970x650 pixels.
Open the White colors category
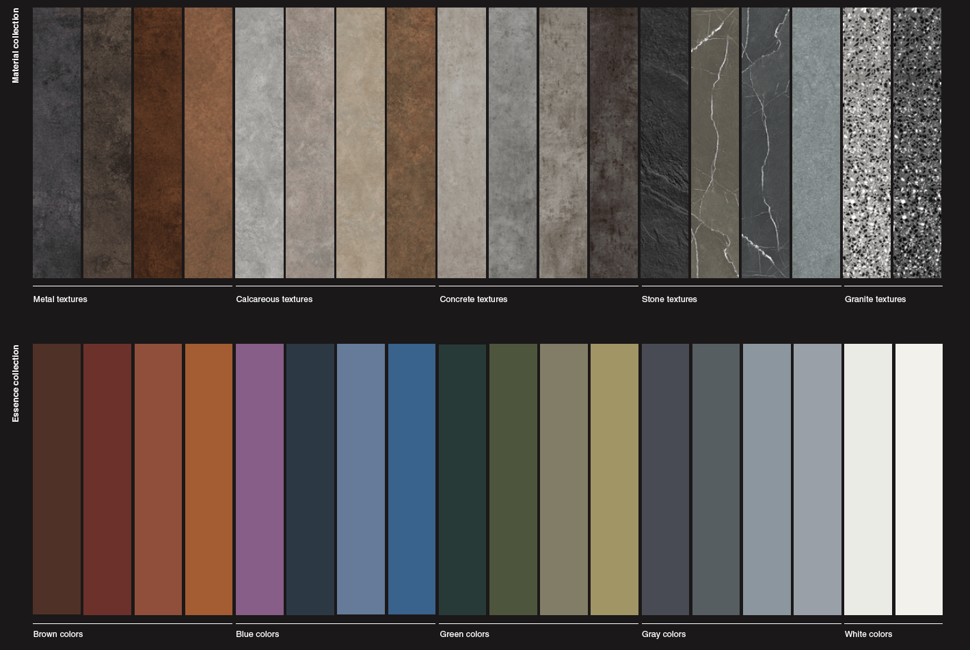click(868, 634)
